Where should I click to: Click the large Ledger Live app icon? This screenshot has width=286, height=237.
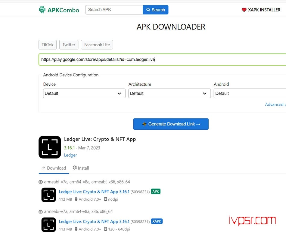pyautogui.click(x=50, y=147)
